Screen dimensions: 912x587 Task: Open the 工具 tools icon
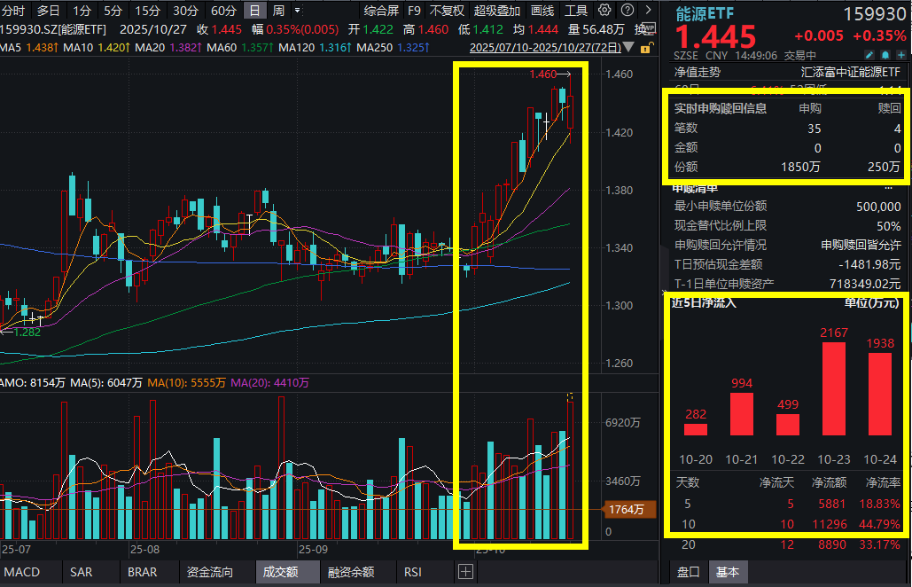pyautogui.click(x=578, y=10)
